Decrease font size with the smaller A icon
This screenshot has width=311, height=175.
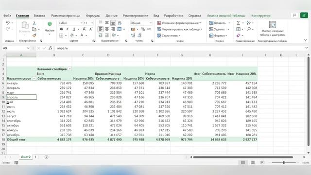tap(91, 29)
